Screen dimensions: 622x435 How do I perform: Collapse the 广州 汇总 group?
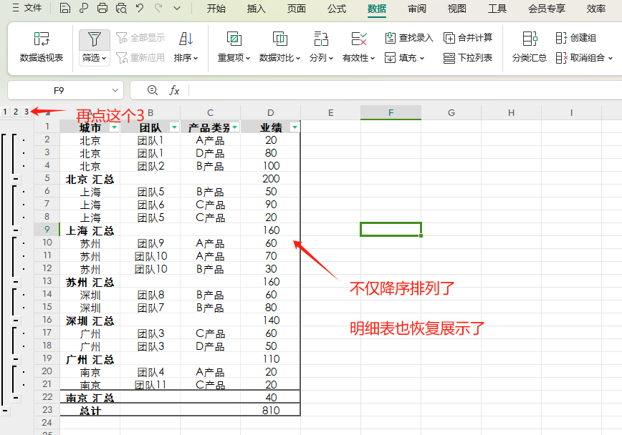[x=16, y=359]
